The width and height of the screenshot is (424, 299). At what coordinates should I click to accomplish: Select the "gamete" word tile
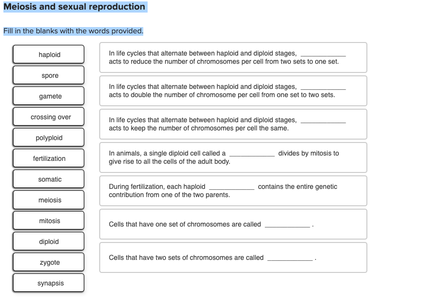tap(48, 96)
